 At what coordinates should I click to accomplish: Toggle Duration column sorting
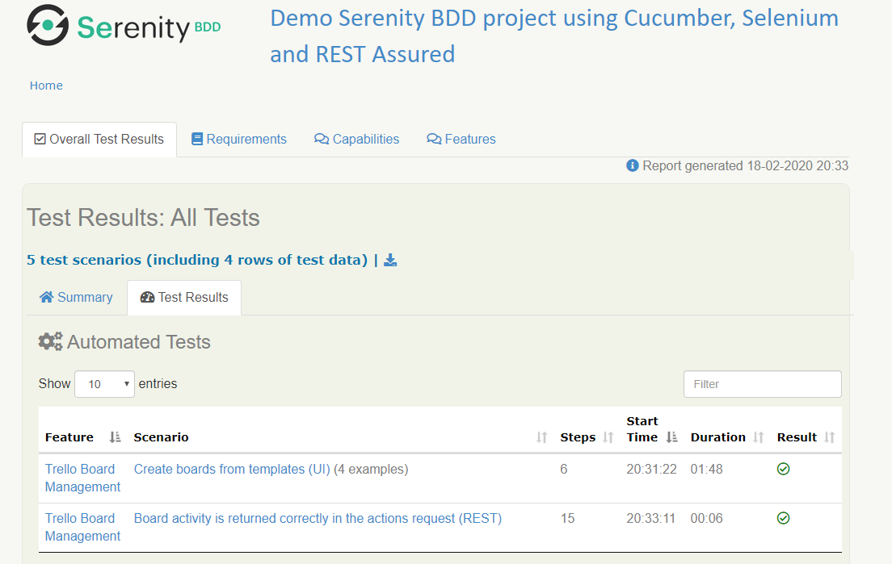pos(757,437)
